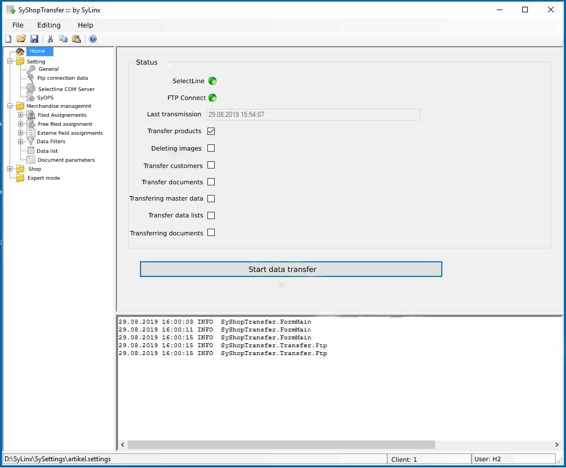The image size is (566, 468).
Task: Tick the Transferring documents checkbox
Action: coord(211,233)
